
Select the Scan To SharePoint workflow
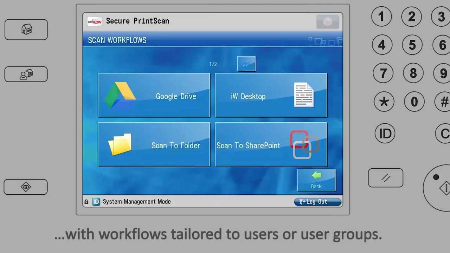click(271, 144)
